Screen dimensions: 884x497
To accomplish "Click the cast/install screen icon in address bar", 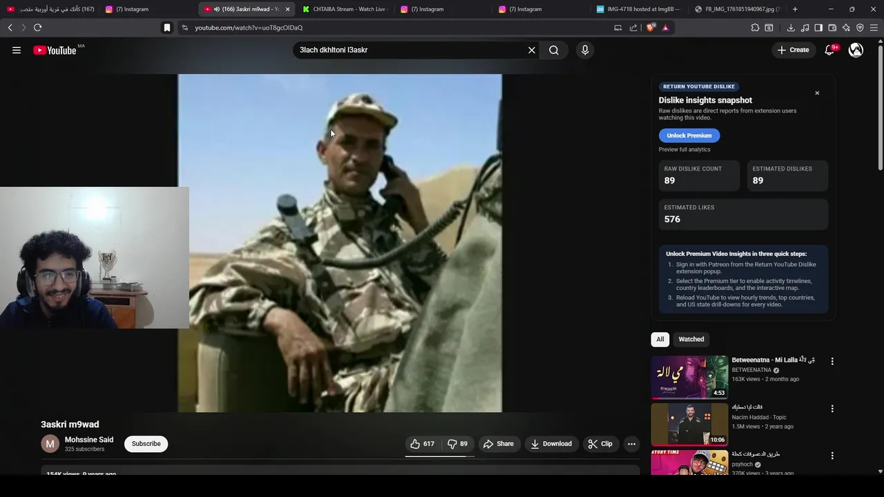I will point(617,28).
